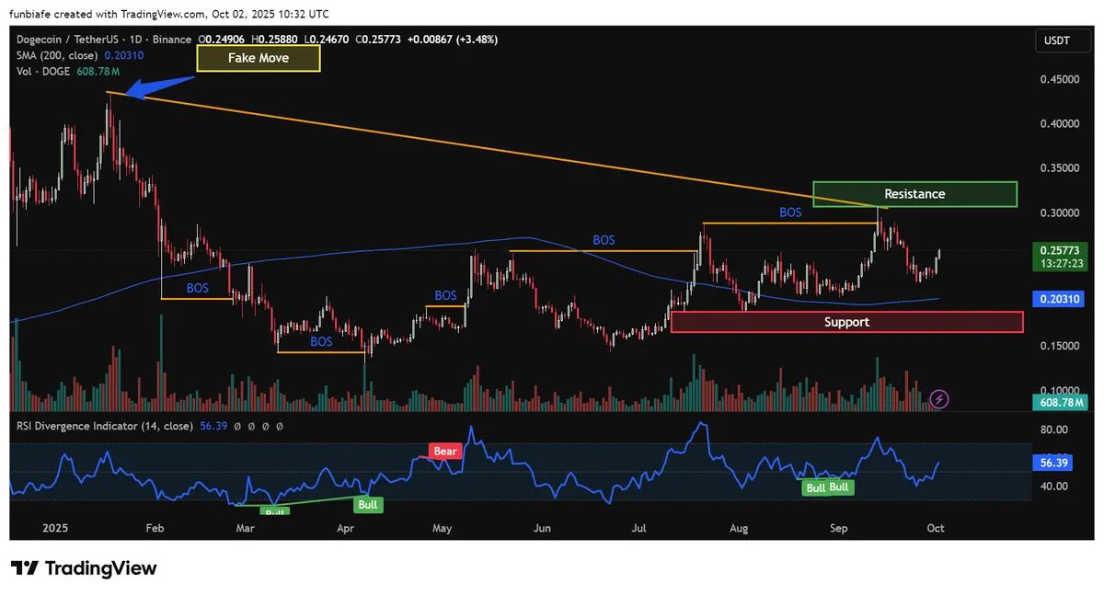This screenshot has width=1104, height=596.
Task: Click the Feb label on time axis
Action: click(155, 529)
